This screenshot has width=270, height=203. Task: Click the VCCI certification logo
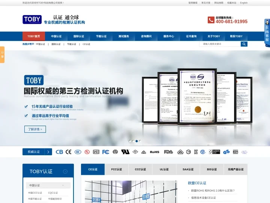[96, 152]
